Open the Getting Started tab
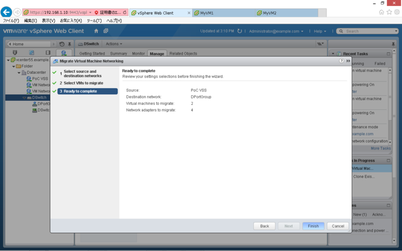This screenshot has height=251, width=402. [92, 54]
